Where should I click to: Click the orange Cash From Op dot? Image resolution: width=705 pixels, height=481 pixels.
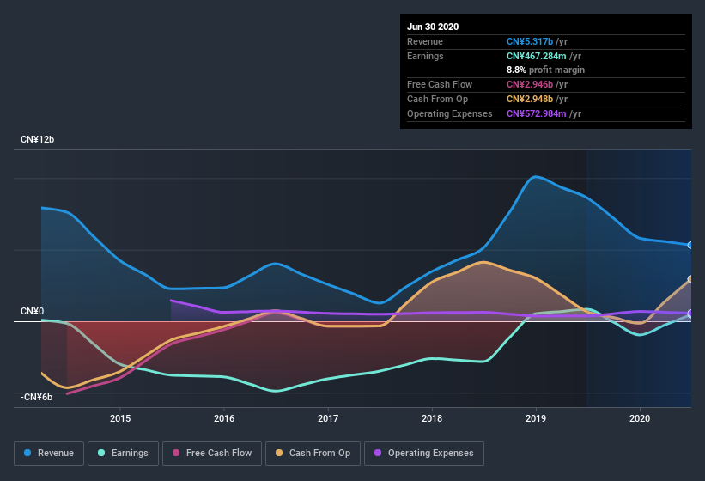[281, 453]
